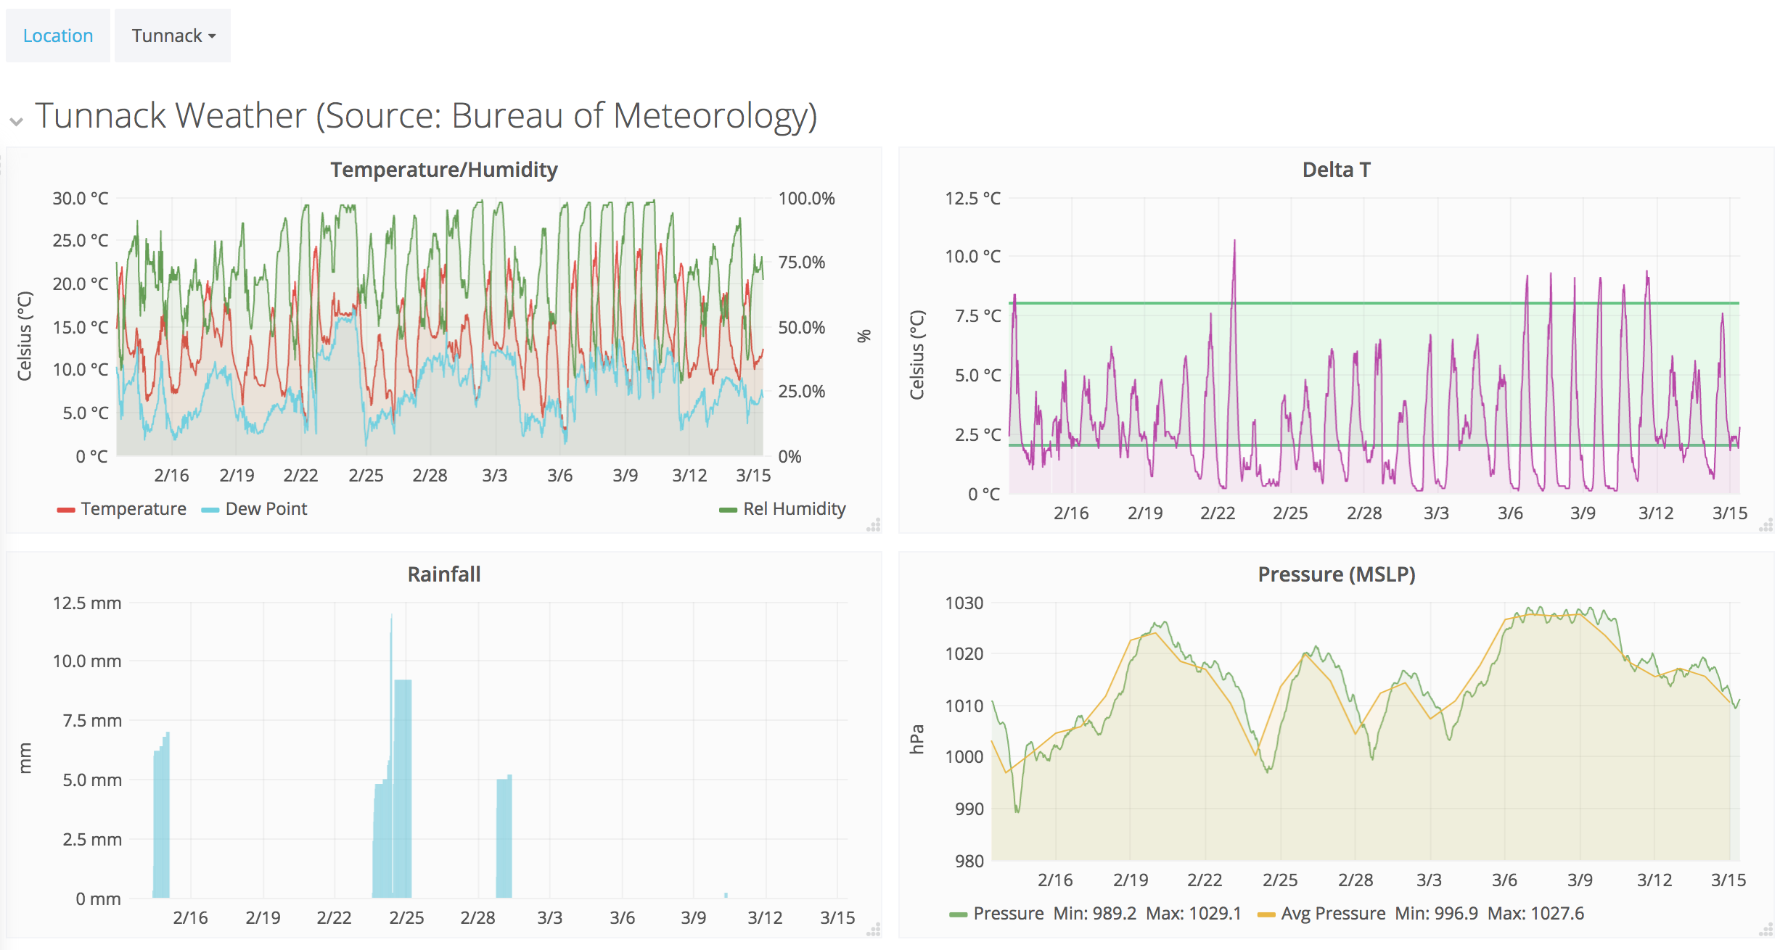Click the Delta T panel resize handle
The image size is (1788, 950).
click(1766, 525)
